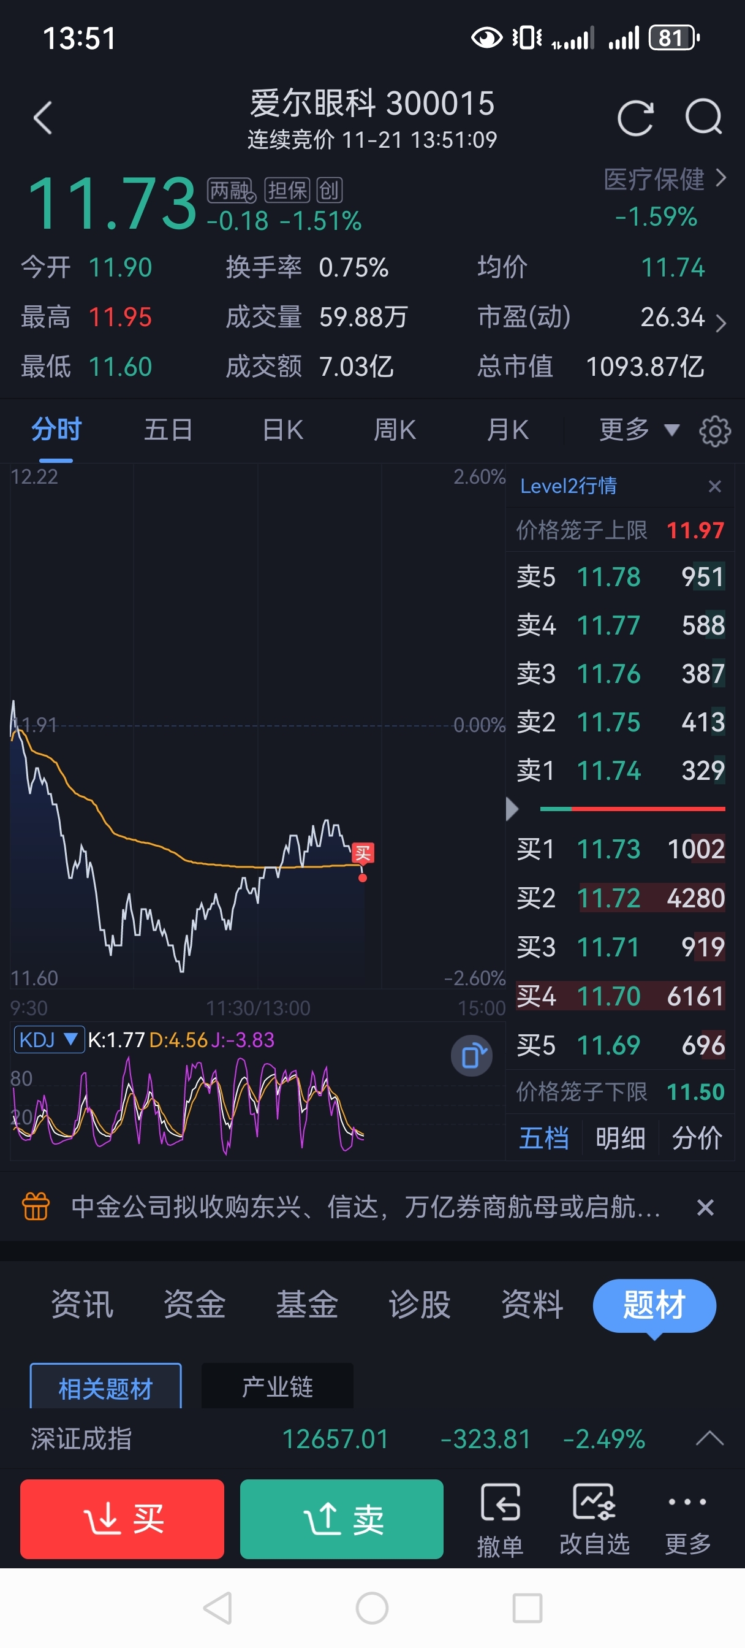The image size is (745, 1648).
Task: Open the stock search magnifier
Action: click(x=704, y=117)
